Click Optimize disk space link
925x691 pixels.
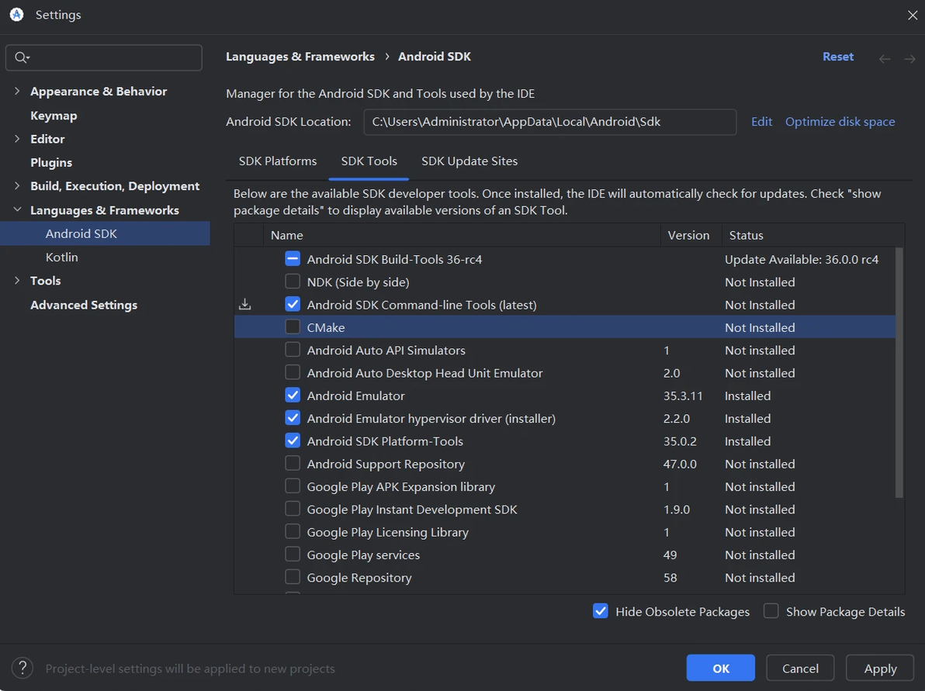pos(840,122)
